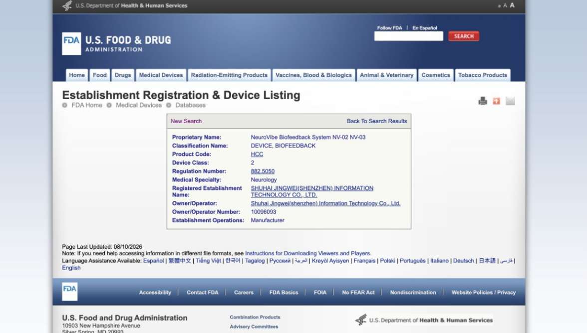Click FDA Home breadcrumb
This screenshot has width=587, height=333.
click(x=86, y=105)
